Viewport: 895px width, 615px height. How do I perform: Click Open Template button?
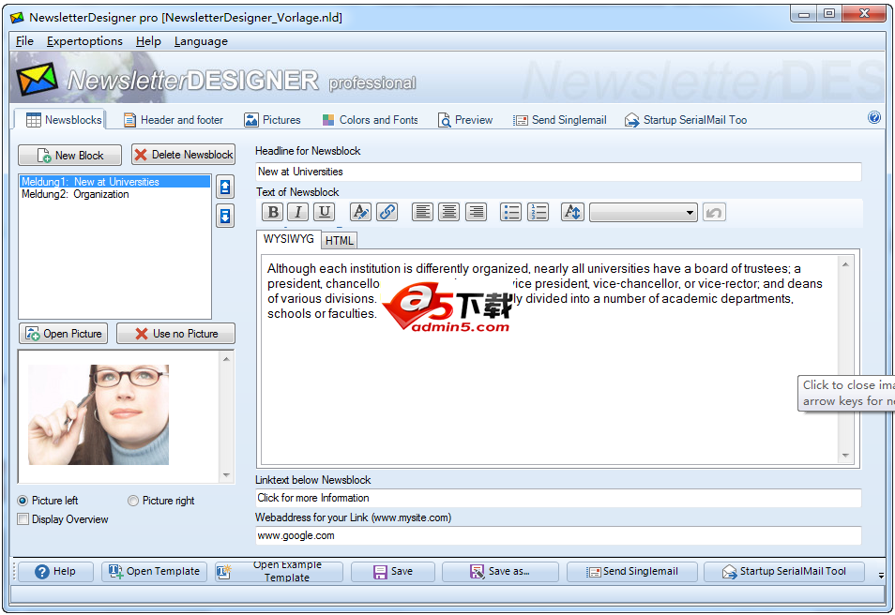pyautogui.click(x=154, y=571)
